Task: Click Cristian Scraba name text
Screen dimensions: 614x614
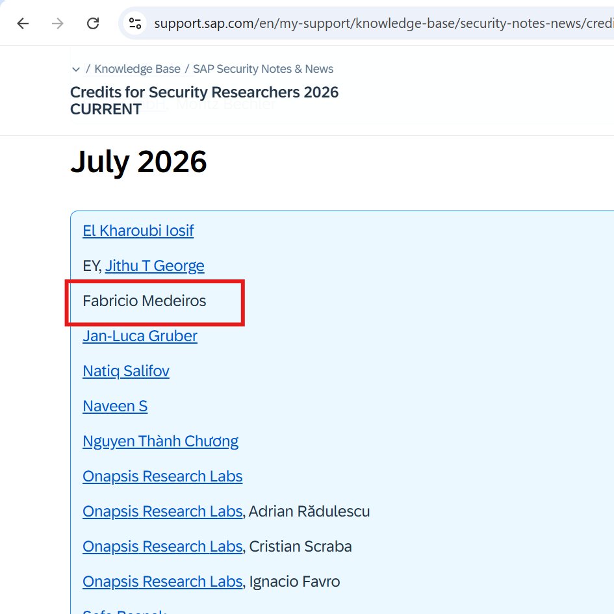Action: pyautogui.click(x=300, y=546)
